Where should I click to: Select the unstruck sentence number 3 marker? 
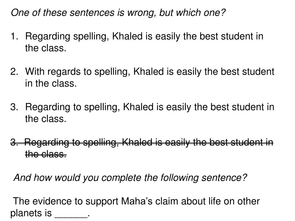coord(14,107)
